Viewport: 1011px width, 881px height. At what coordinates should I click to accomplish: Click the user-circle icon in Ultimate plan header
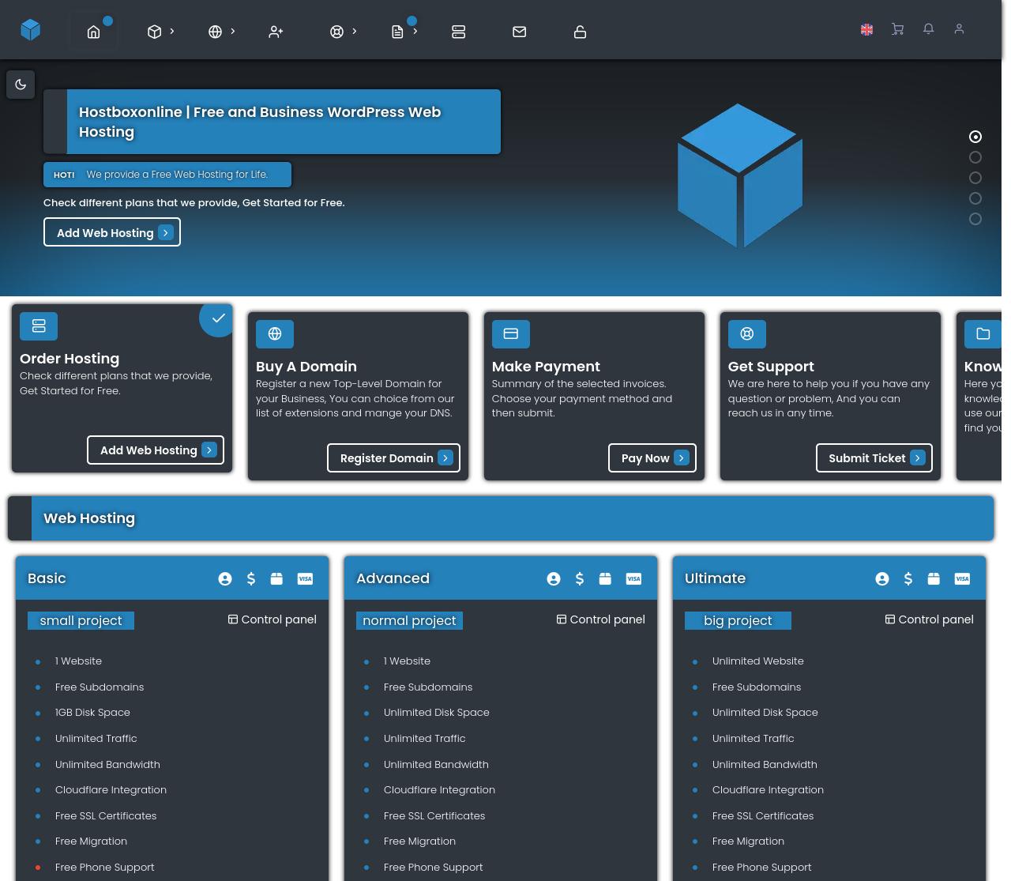882,579
